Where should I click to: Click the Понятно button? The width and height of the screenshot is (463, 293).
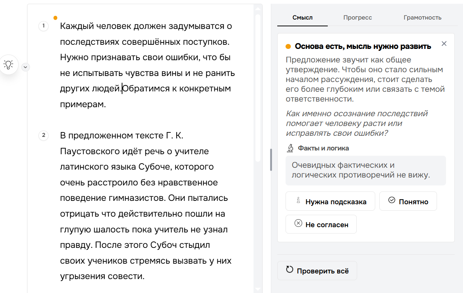(408, 201)
